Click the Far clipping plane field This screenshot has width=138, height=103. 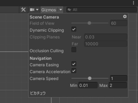click(106, 44)
